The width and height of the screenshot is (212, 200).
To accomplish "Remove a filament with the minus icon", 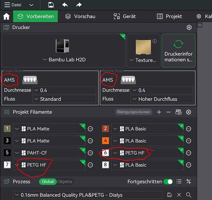I will click(168, 112).
